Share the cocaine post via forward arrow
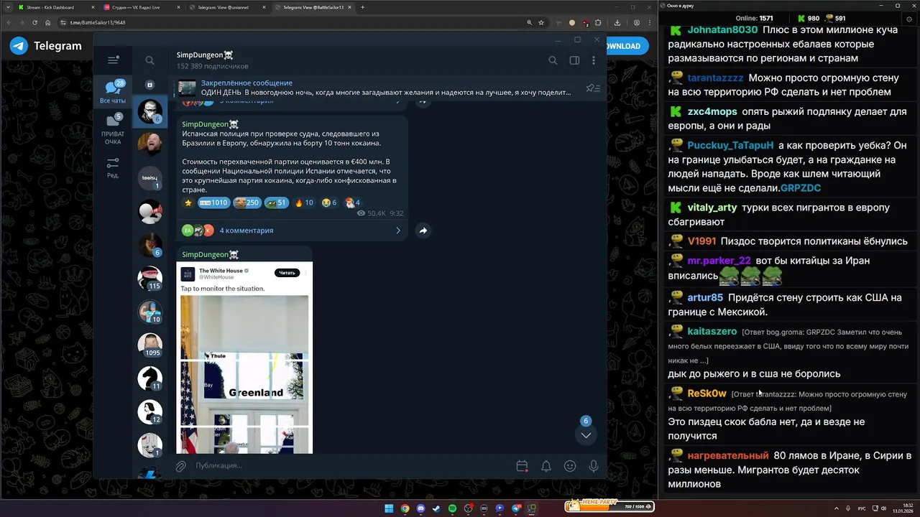This screenshot has width=920, height=517. [423, 230]
